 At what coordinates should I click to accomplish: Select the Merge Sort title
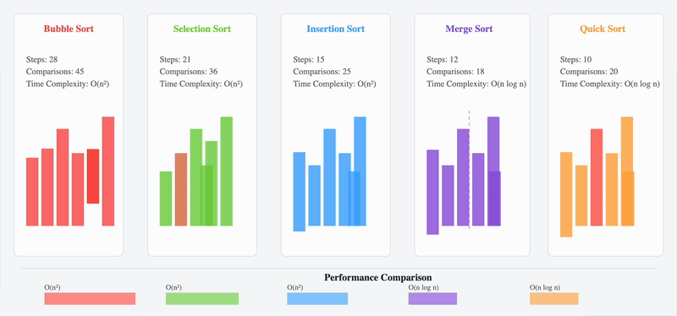pyautogui.click(x=469, y=29)
